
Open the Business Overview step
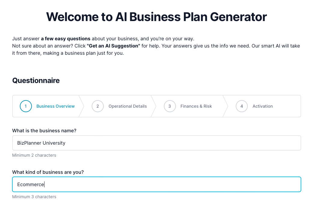pos(55,106)
